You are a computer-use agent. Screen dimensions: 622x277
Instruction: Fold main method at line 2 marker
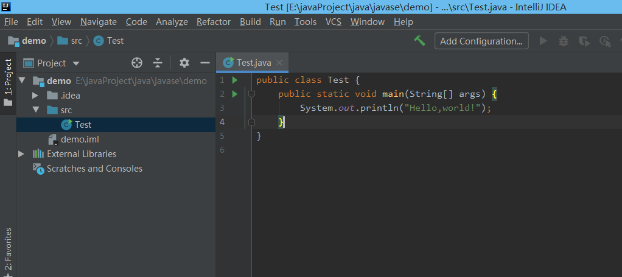click(x=251, y=94)
